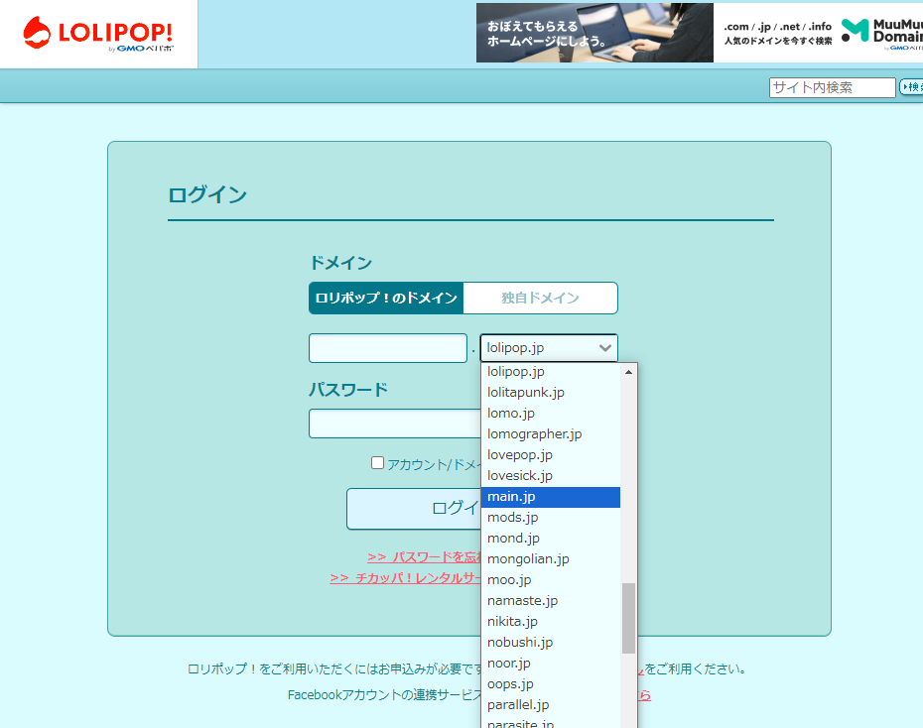923x728 pixels.
Task: Pick mongolian.jp from the domain options
Action: (x=550, y=559)
